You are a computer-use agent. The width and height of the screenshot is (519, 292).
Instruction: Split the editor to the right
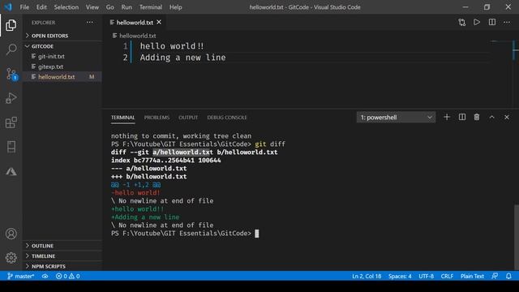point(492,22)
